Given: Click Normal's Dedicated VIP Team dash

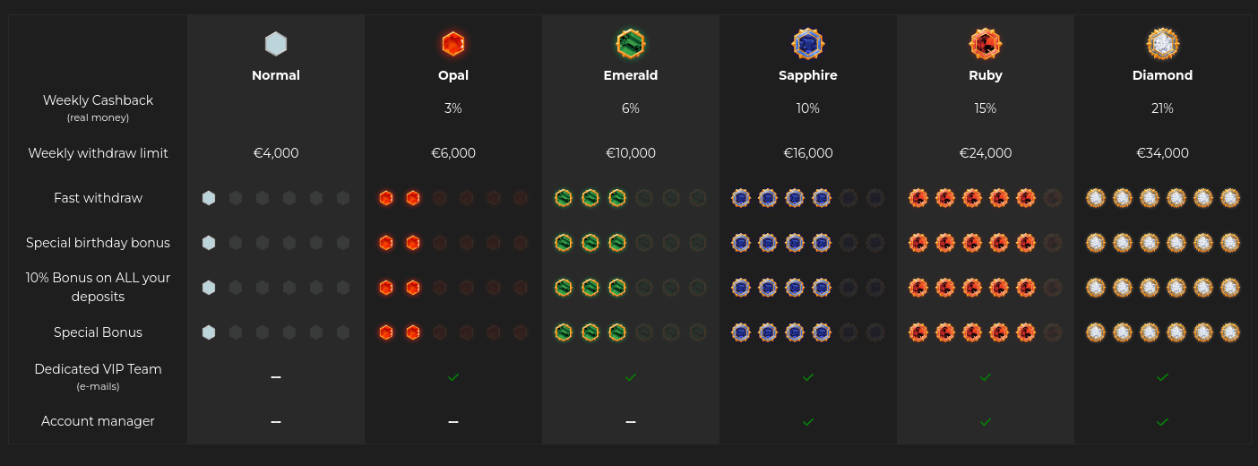Looking at the screenshot, I should point(276,377).
